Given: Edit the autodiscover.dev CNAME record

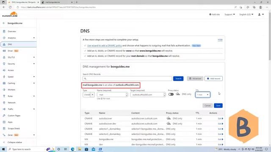Looking at the screenshot, I should coord(220,124).
